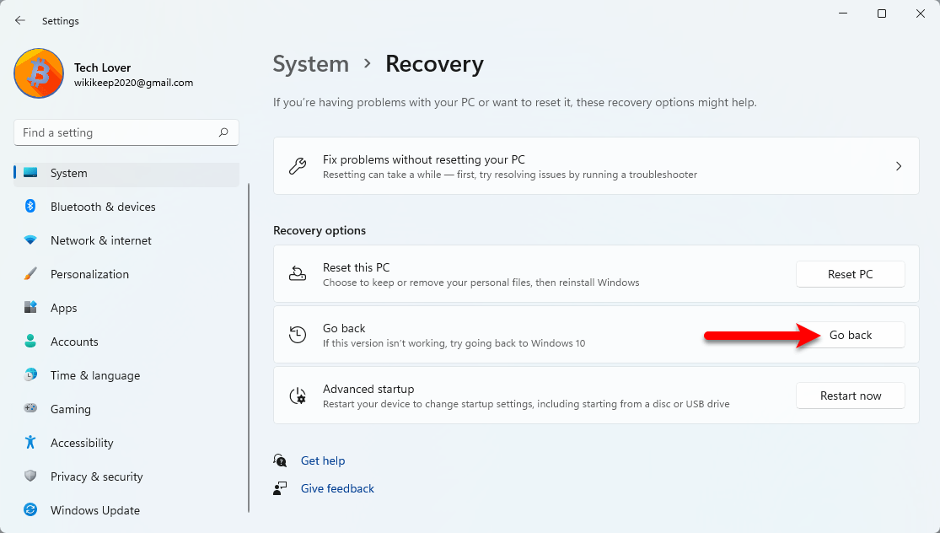Select Personalization in the sidebar
The height and width of the screenshot is (533, 940).
(126, 274)
